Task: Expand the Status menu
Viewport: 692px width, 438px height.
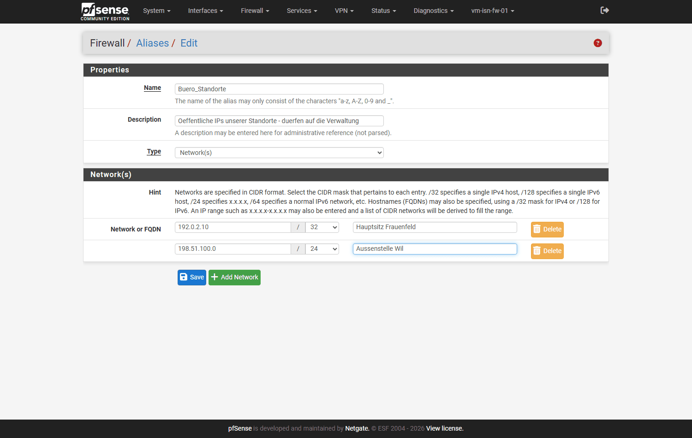Action: click(x=384, y=11)
